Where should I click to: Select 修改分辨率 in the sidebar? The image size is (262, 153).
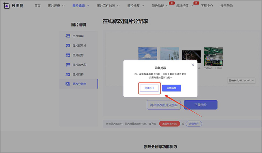(x=79, y=84)
